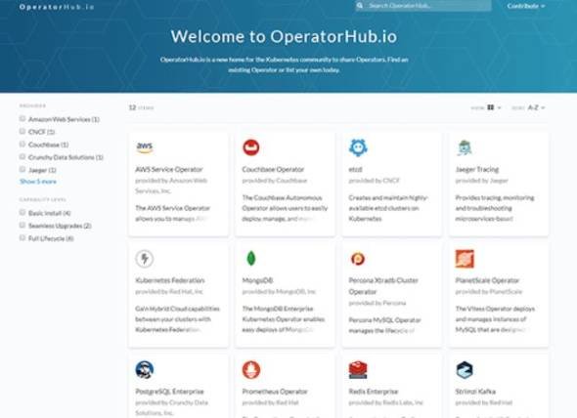Viewport: 577px width, 418px height.
Task: Click the Search OperatorHub input field
Action: 423,6
